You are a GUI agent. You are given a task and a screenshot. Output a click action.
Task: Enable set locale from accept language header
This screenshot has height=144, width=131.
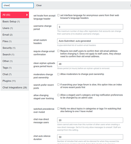[x=58, y=15]
